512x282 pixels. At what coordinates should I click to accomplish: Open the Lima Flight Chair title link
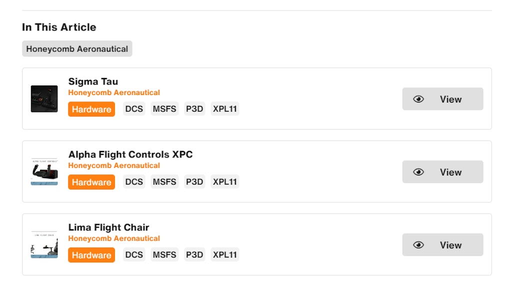point(108,227)
